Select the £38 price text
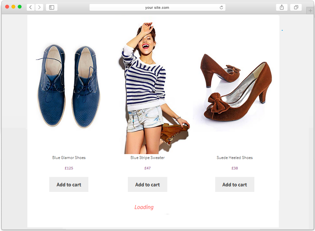Viewport: 315px width, 231px height. pyautogui.click(x=235, y=168)
